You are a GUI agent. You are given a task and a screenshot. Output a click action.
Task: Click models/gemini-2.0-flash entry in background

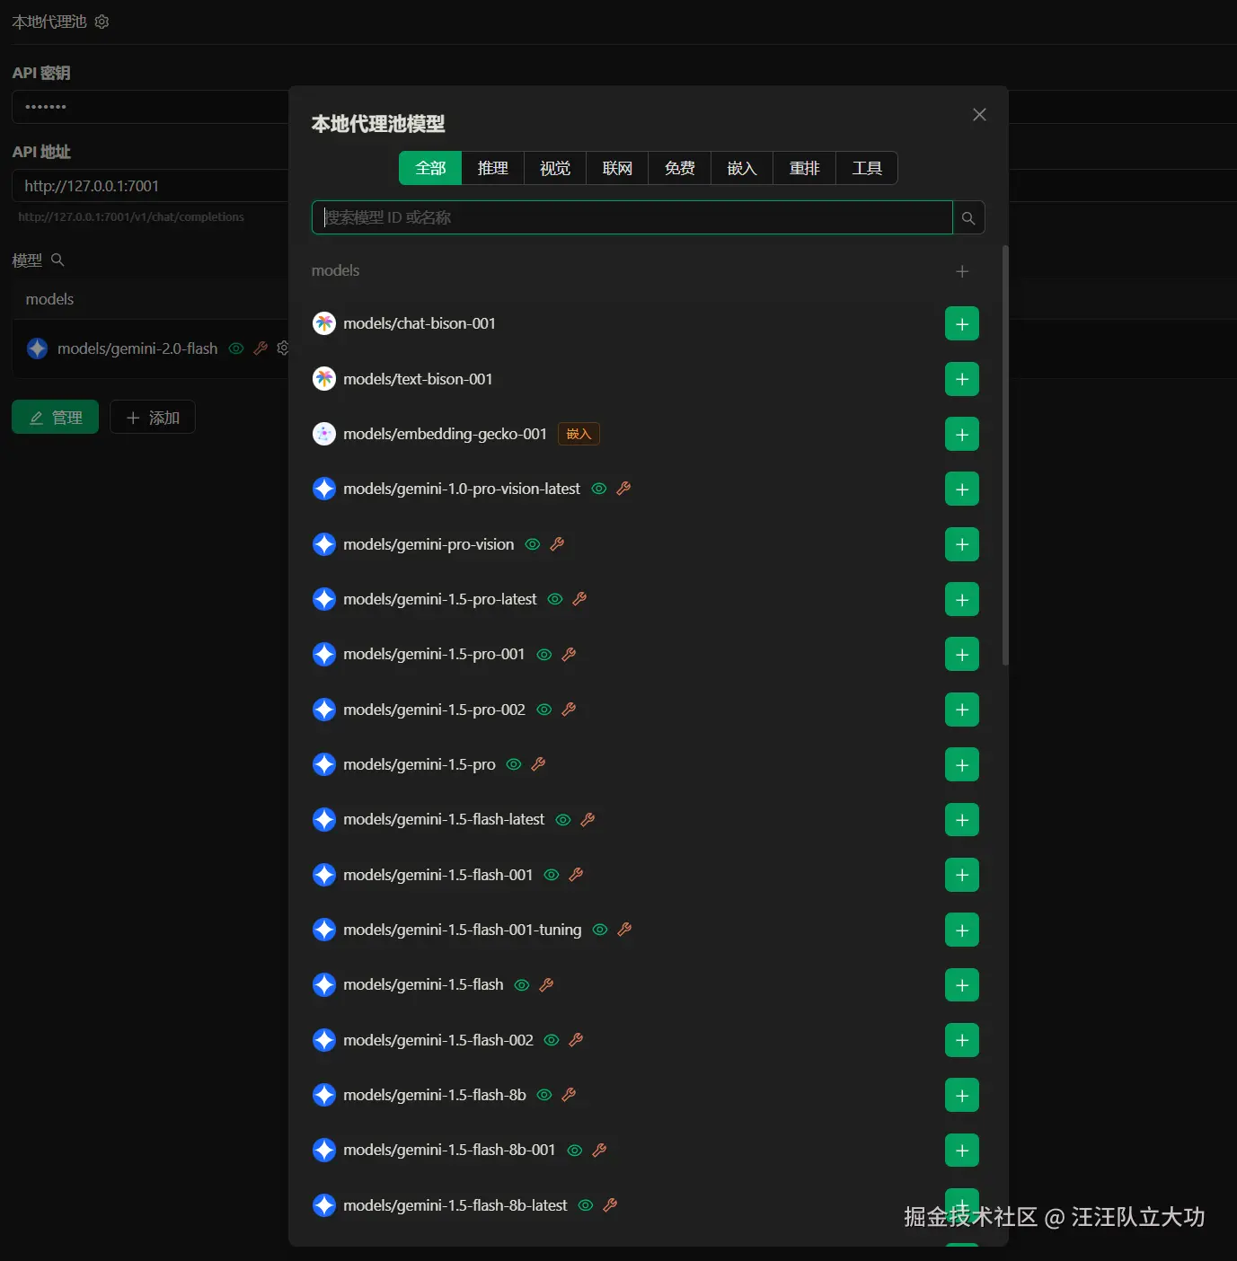pos(137,348)
